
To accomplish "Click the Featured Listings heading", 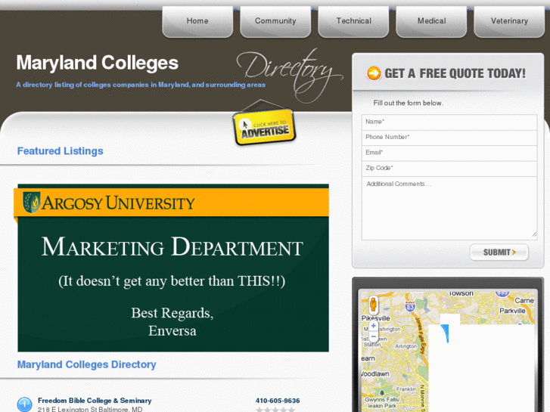I will click(60, 151).
